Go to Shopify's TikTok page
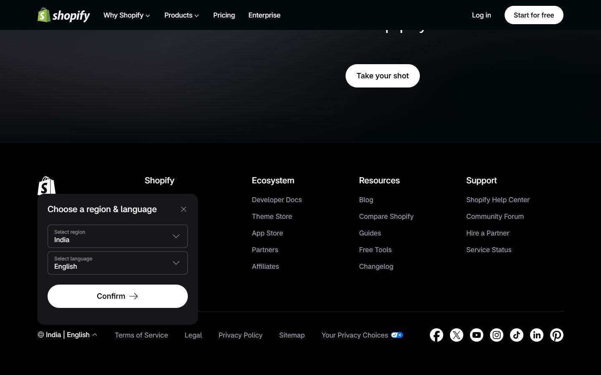 tap(517, 335)
